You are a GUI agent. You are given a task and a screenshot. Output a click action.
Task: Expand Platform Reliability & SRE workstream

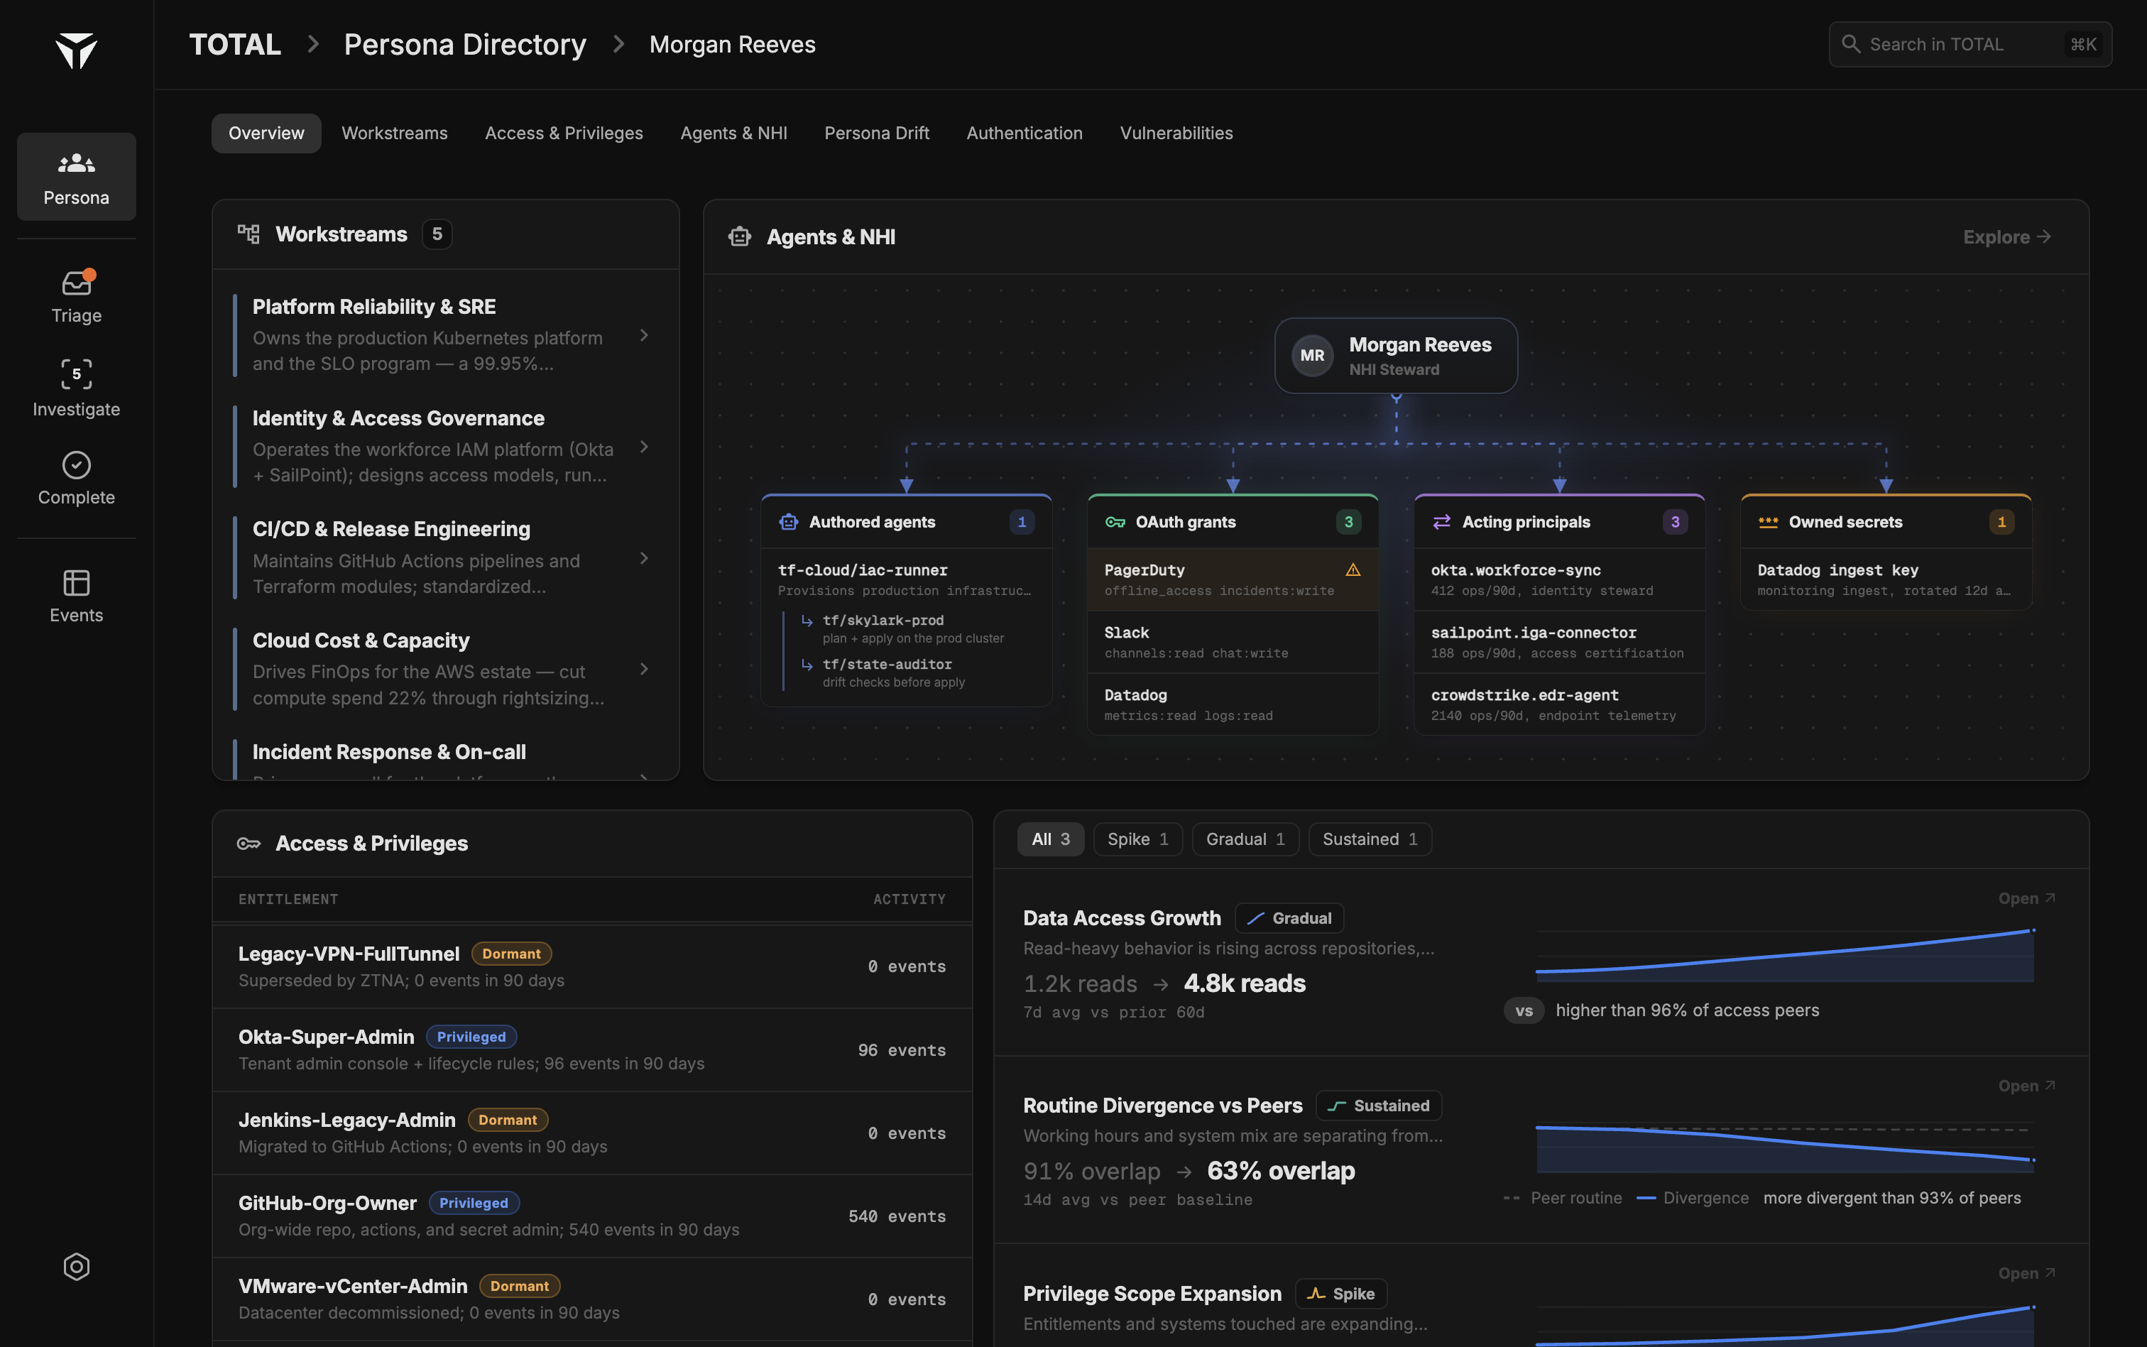click(445, 335)
